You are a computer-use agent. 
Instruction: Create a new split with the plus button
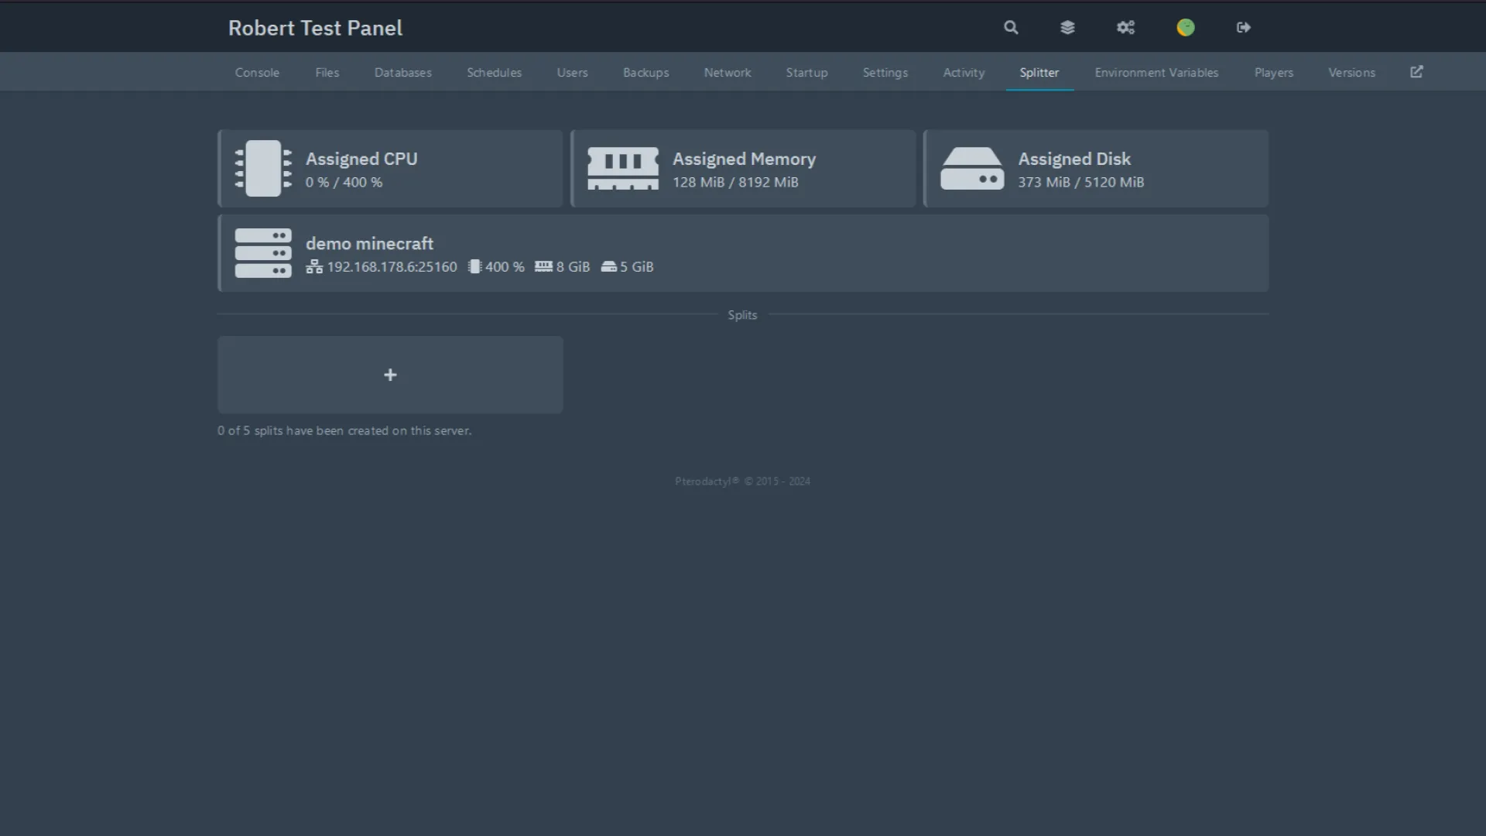pos(390,375)
